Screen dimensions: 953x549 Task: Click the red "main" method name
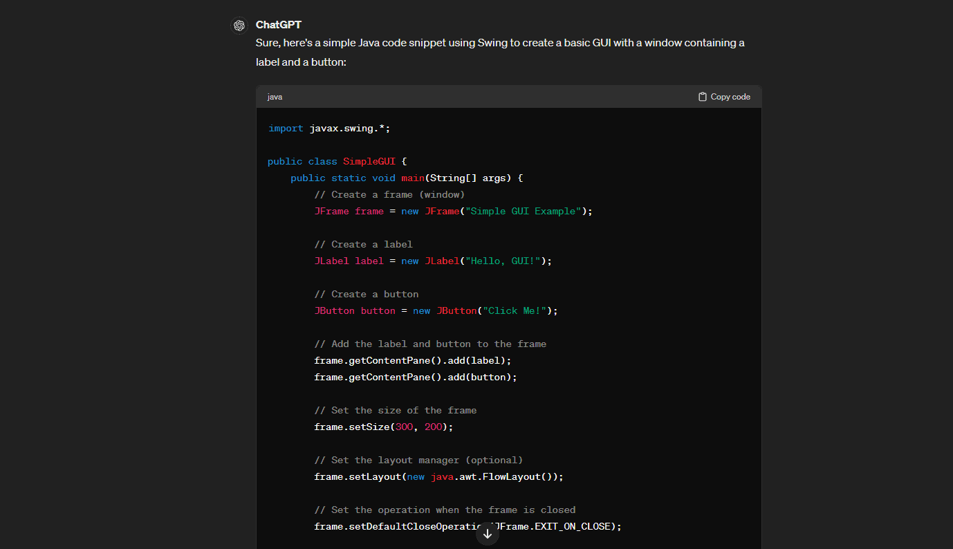[x=412, y=178]
